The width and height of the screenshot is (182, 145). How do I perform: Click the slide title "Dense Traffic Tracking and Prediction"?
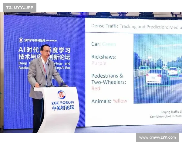(x=130, y=27)
